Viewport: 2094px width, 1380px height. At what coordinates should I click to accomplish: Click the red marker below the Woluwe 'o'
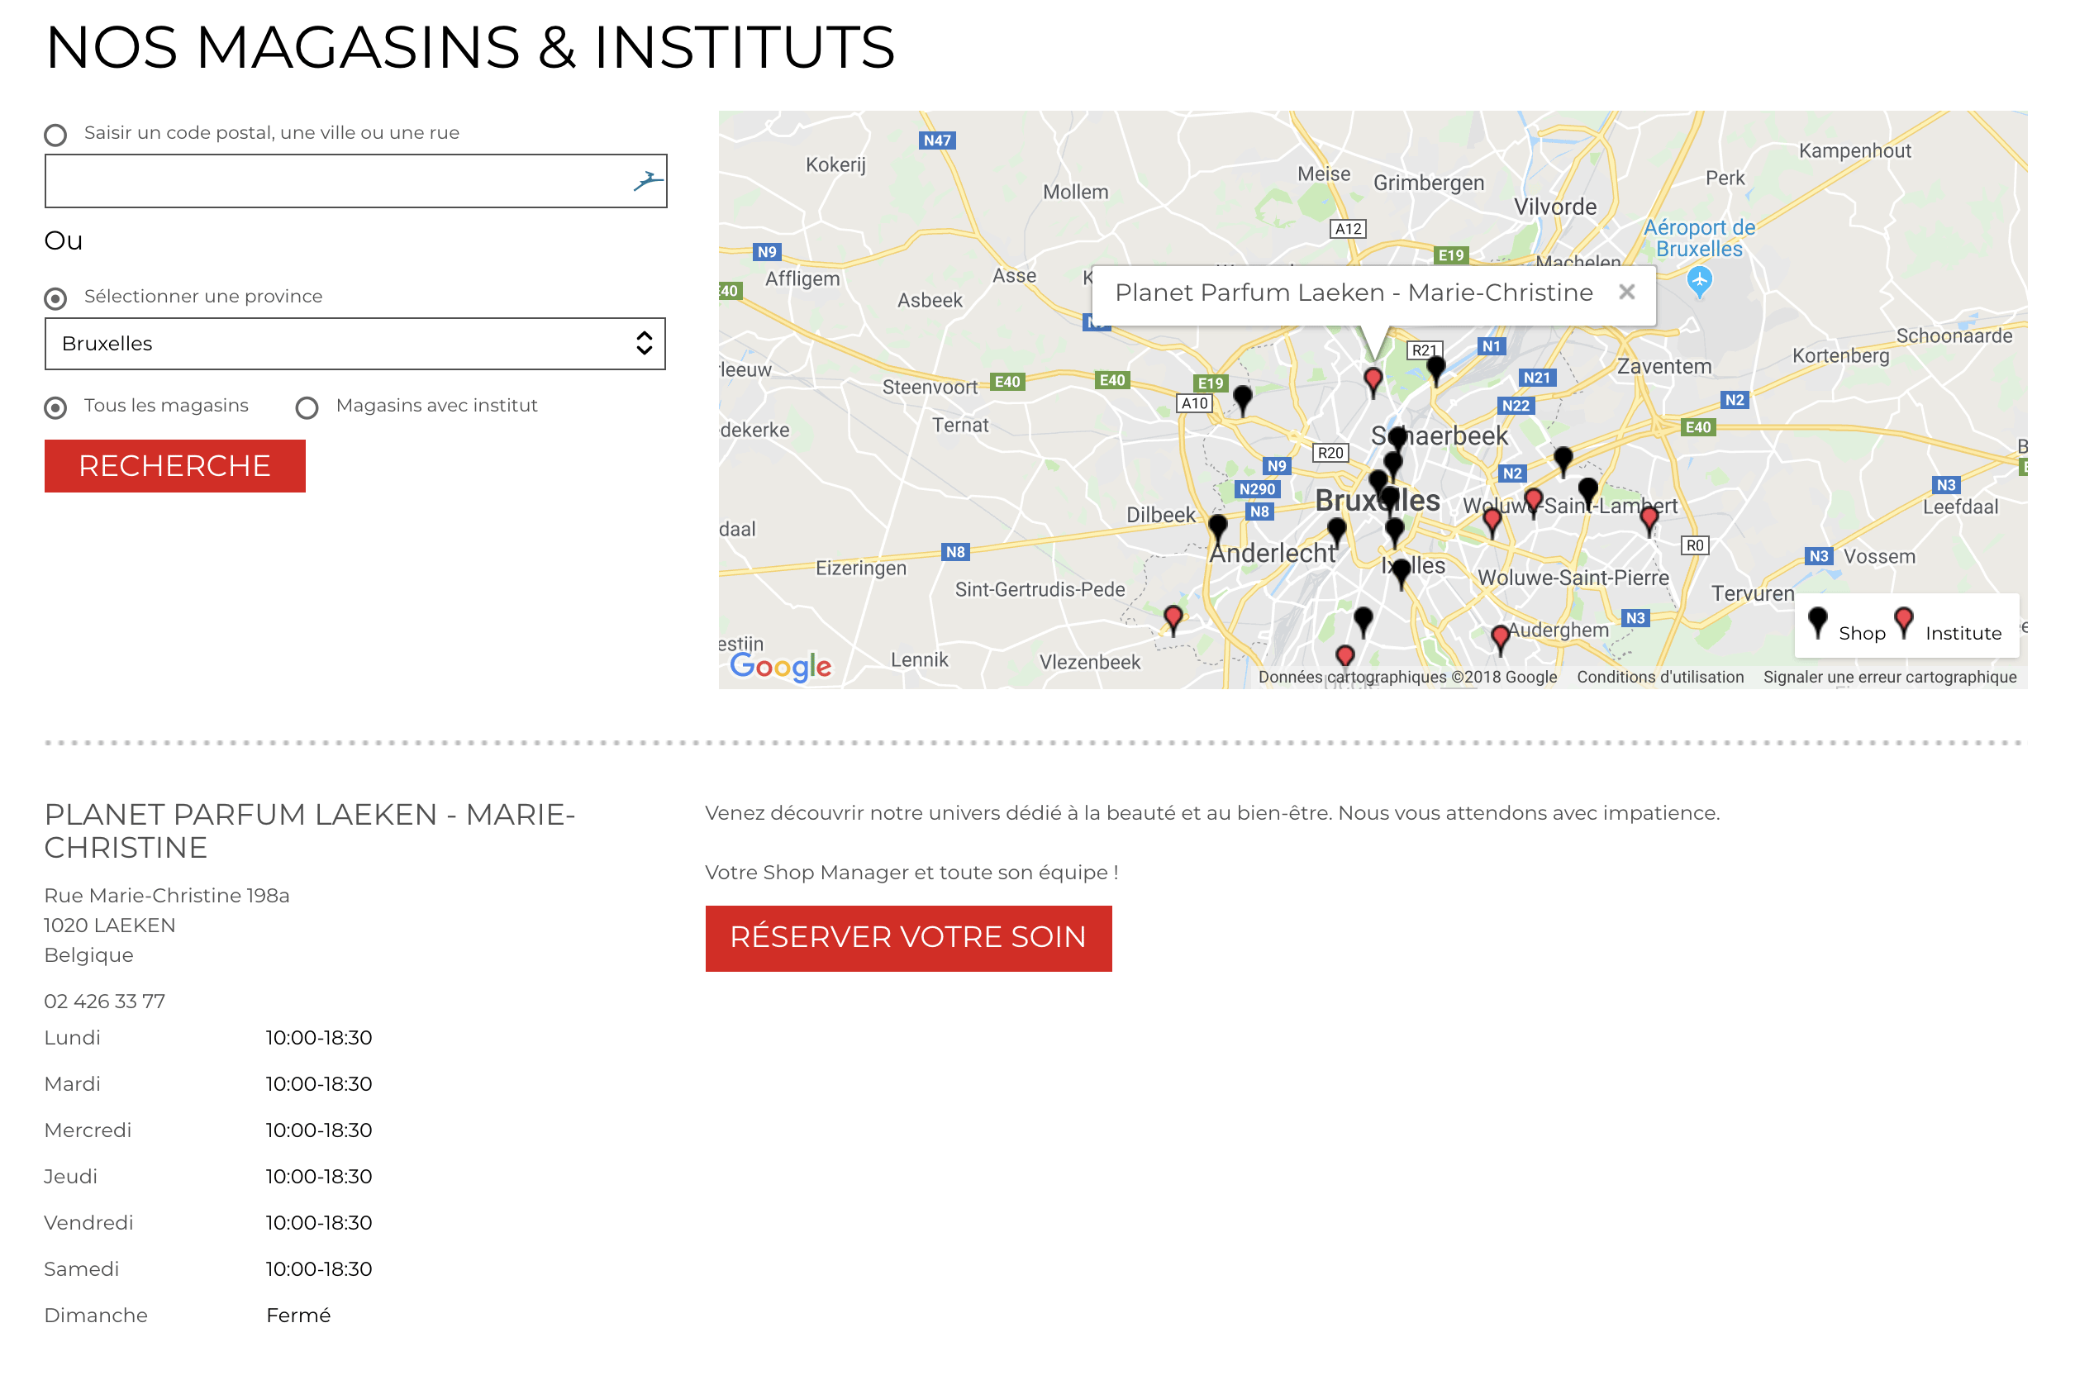tap(1492, 523)
